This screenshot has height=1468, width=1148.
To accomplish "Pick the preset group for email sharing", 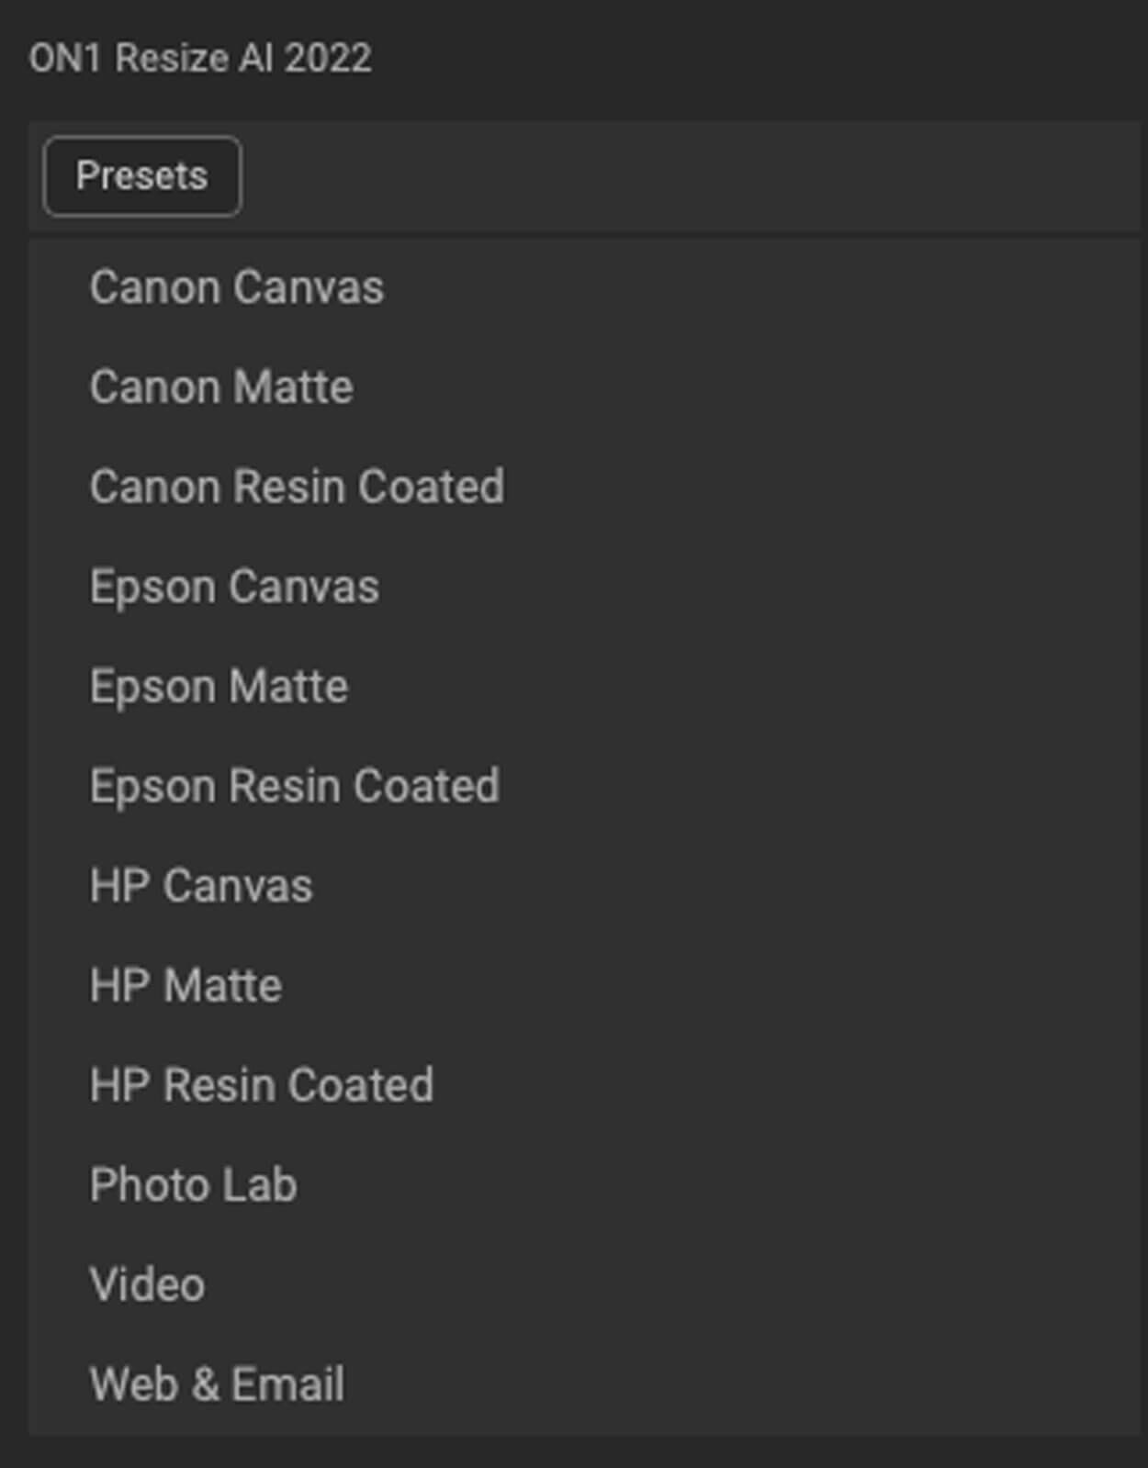I will click(217, 1384).
